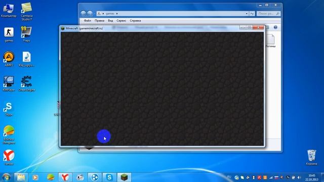Switch to Explorer in the taskbar
The height and width of the screenshot is (182, 324).
(x=21, y=177)
